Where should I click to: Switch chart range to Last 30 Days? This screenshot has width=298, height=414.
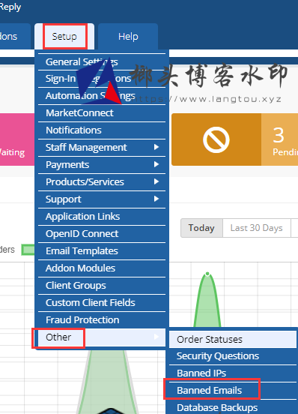pyautogui.click(x=257, y=228)
